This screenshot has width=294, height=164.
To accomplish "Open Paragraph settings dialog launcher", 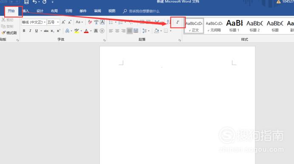I will pyautogui.click(x=179, y=40).
